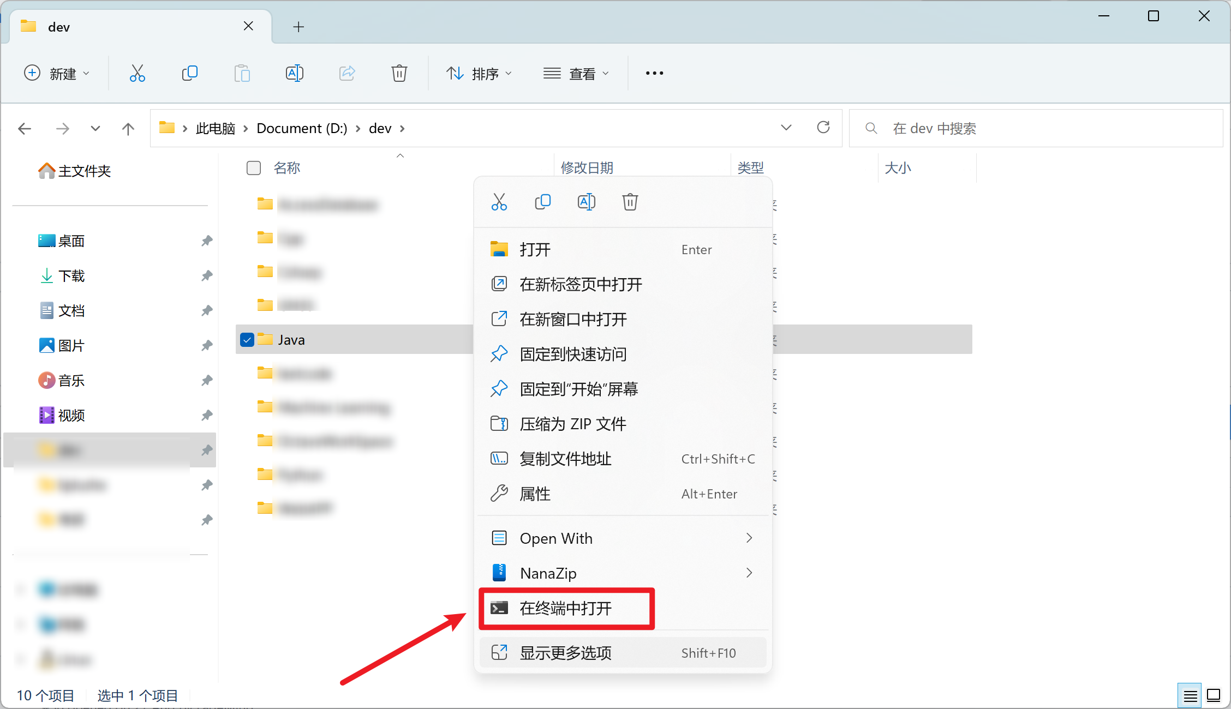Cut using the main toolbar scissors icon
Image resolution: width=1231 pixels, height=709 pixels.
click(137, 73)
